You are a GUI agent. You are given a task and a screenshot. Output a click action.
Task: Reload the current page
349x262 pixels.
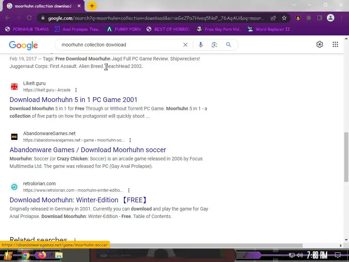pos(29,18)
